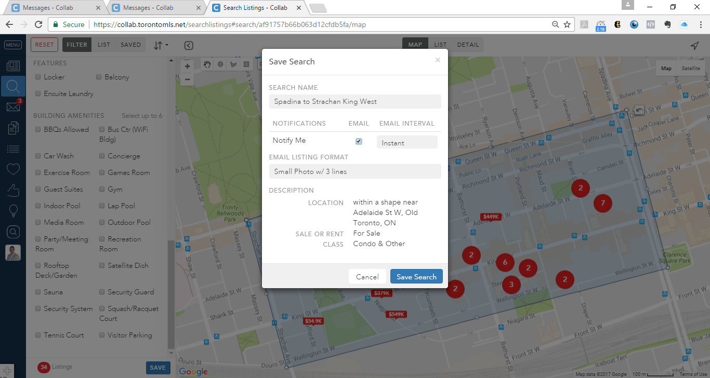This screenshot has width=710, height=378.
Task: Open the Favorites heart icon
Action: (13, 169)
